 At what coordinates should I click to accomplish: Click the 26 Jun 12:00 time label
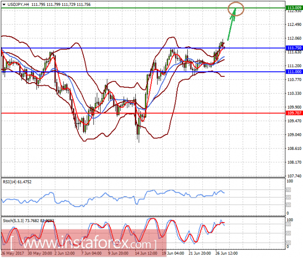tap(226, 253)
